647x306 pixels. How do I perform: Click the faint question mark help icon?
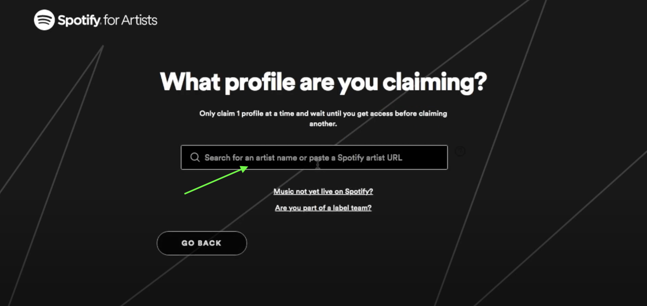coord(460,151)
